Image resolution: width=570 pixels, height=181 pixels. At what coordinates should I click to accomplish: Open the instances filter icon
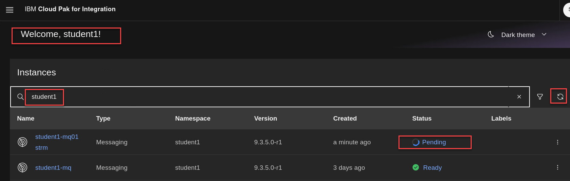tap(540, 97)
